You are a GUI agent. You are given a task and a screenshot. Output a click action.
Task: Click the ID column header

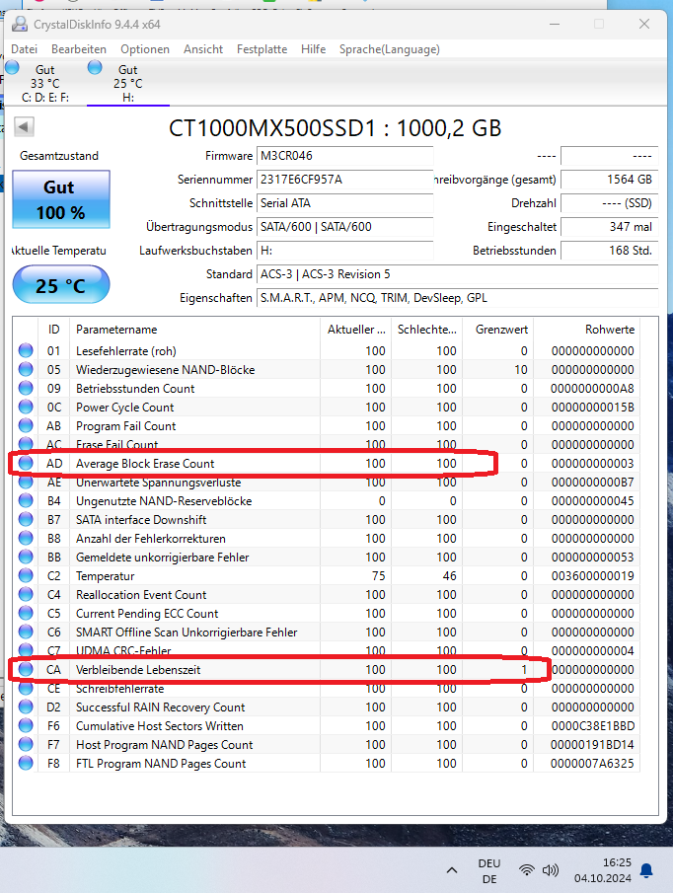[x=54, y=330]
